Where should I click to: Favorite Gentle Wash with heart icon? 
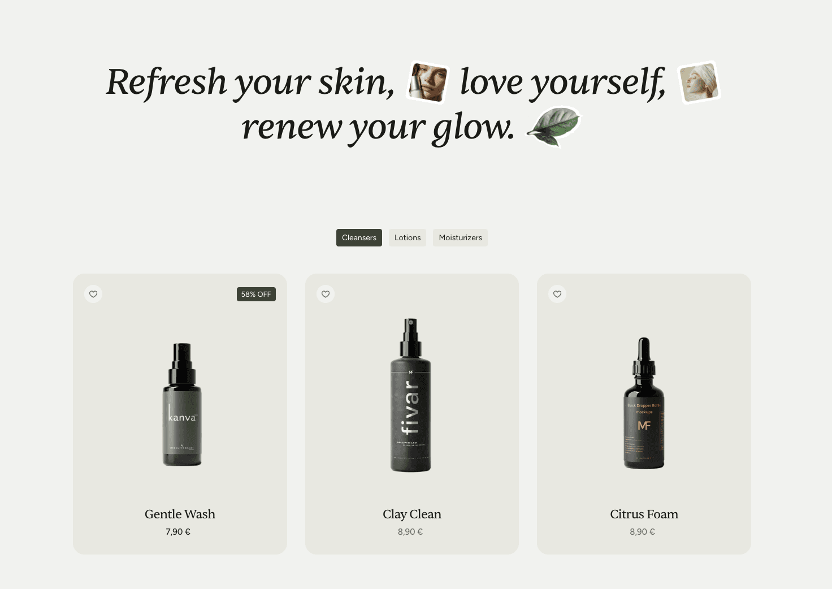pyautogui.click(x=93, y=294)
